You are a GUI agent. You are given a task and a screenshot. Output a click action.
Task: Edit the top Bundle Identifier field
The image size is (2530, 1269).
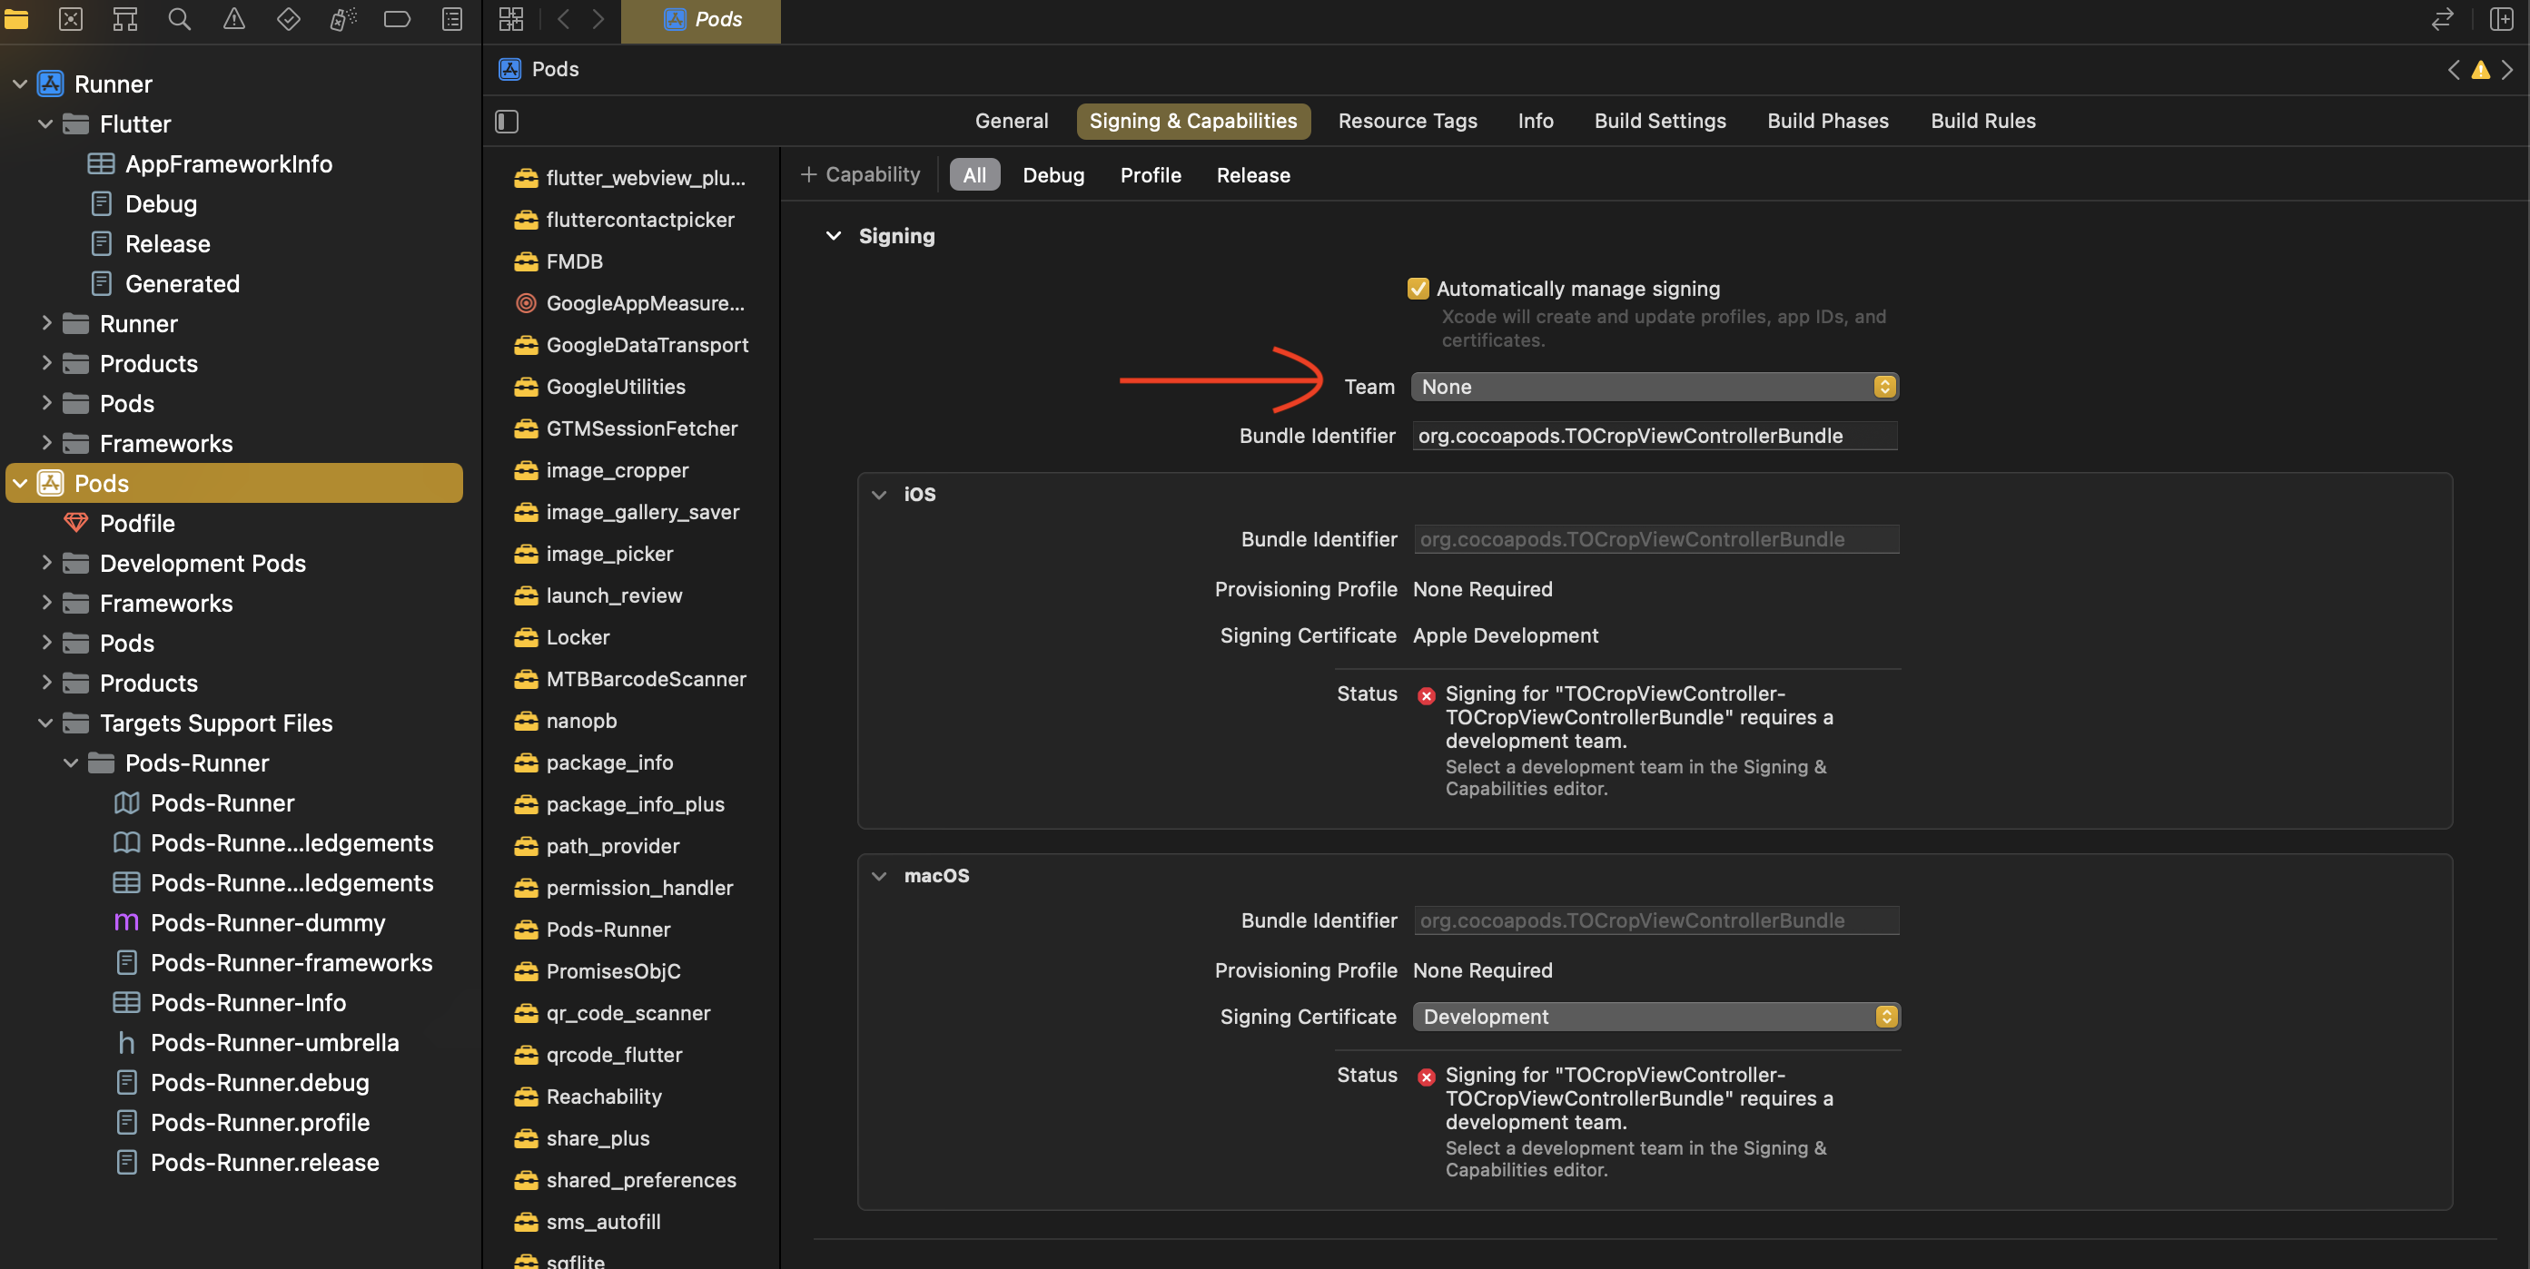coord(1655,436)
